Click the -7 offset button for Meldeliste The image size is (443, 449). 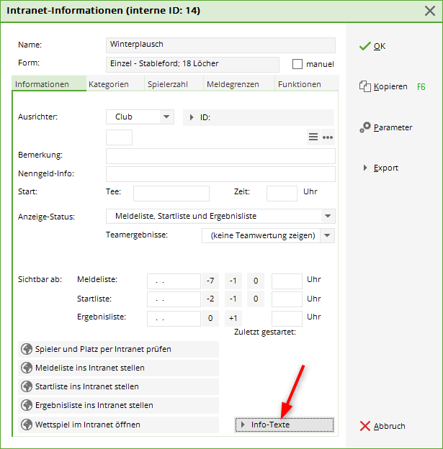click(x=210, y=280)
